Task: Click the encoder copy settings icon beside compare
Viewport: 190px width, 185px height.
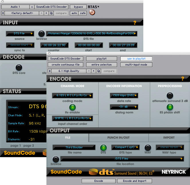Action: pyautogui.click(x=99, y=71)
